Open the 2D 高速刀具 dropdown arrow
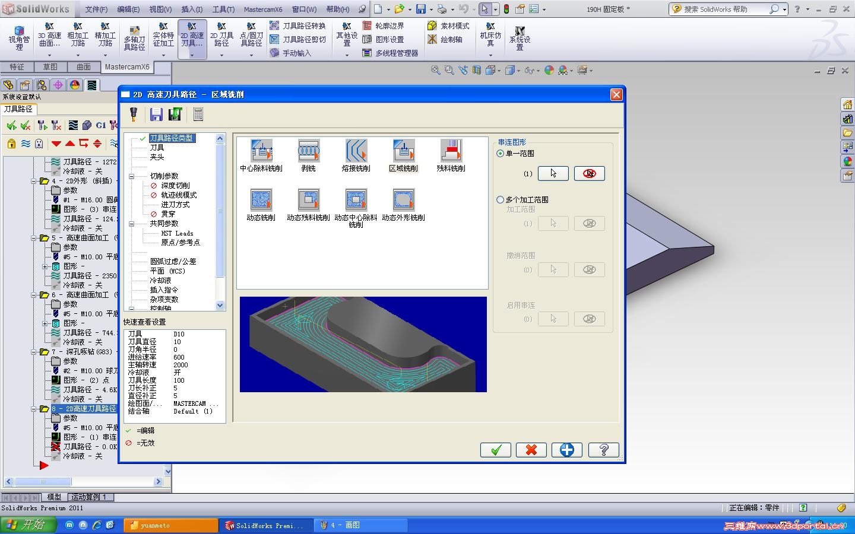855x534 pixels. click(192, 55)
